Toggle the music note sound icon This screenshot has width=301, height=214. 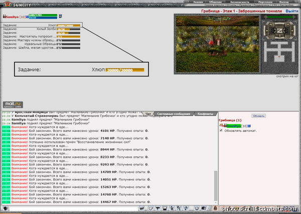pyautogui.click(x=186, y=208)
